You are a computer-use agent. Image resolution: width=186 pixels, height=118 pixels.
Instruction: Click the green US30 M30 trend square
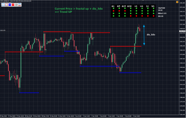click(131, 11)
